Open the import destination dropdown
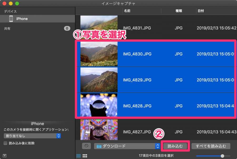Viewport: 237px width, 159px height. pos(127,146)
